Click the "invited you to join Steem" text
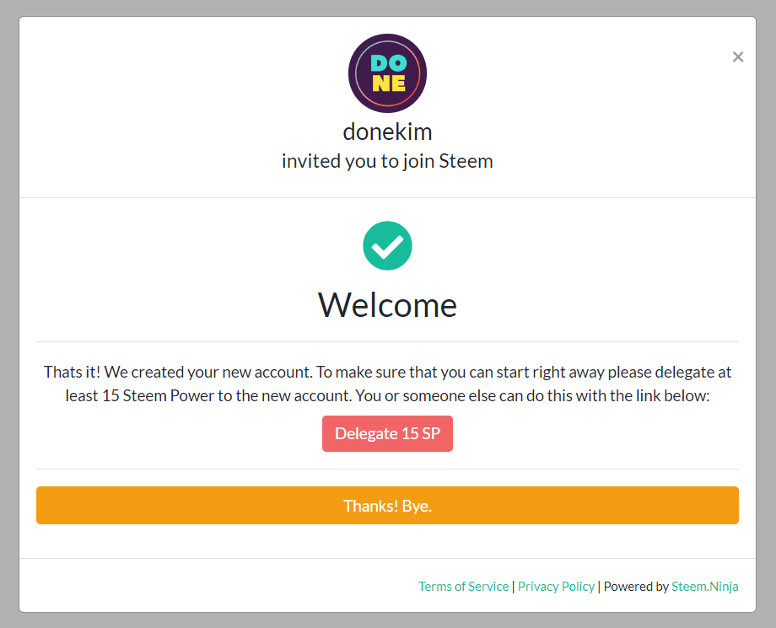The width and height of the screenshot is (776, 628). coord(387,161)
